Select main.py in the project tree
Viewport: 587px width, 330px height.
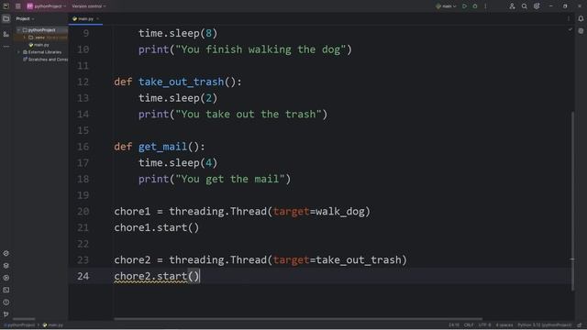(39, 45)
